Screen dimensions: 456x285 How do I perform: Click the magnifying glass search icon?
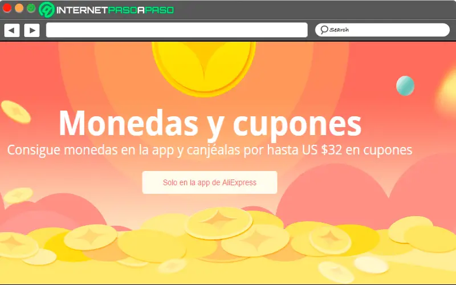tap(324, 30)
